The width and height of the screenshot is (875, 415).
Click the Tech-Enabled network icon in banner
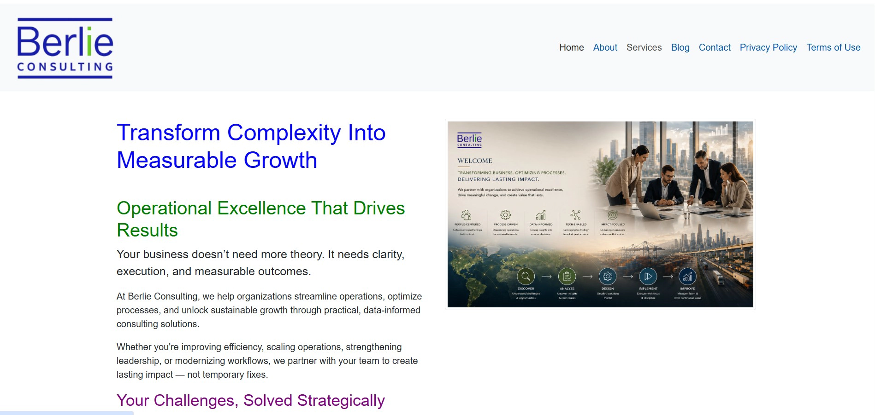click(575, 215)
